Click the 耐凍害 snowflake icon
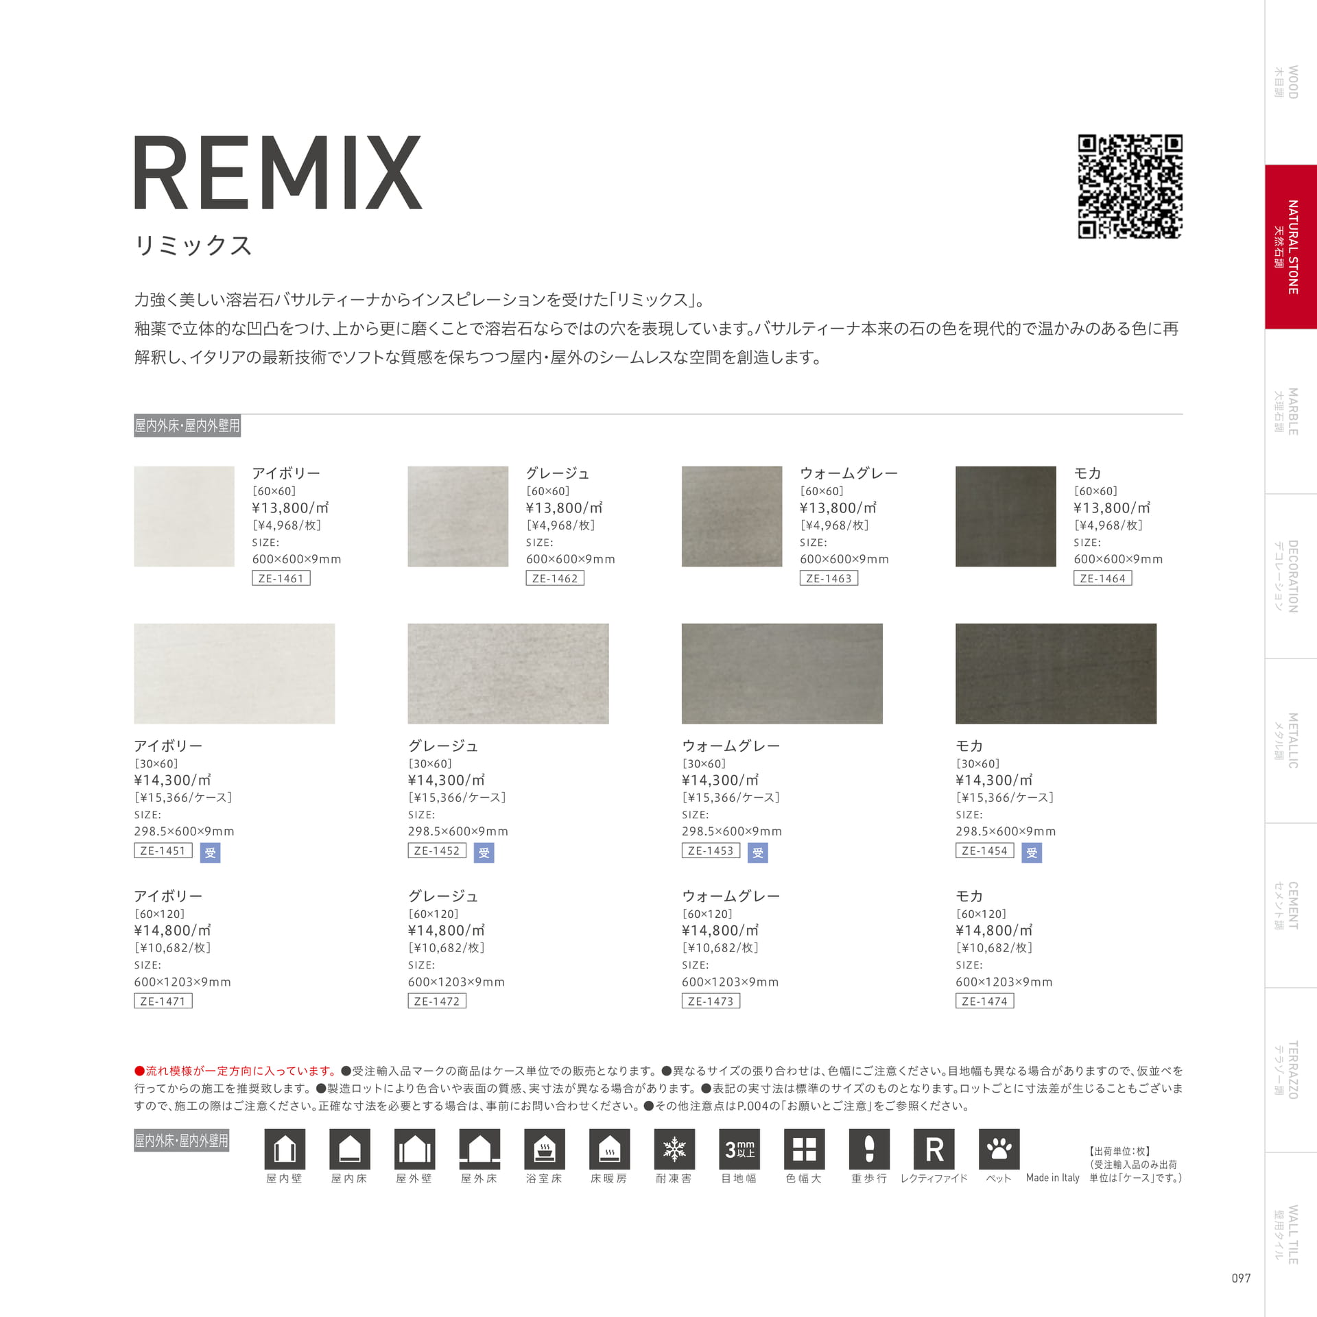This screenshot has width=1317, height=1317. point(674,1149)
